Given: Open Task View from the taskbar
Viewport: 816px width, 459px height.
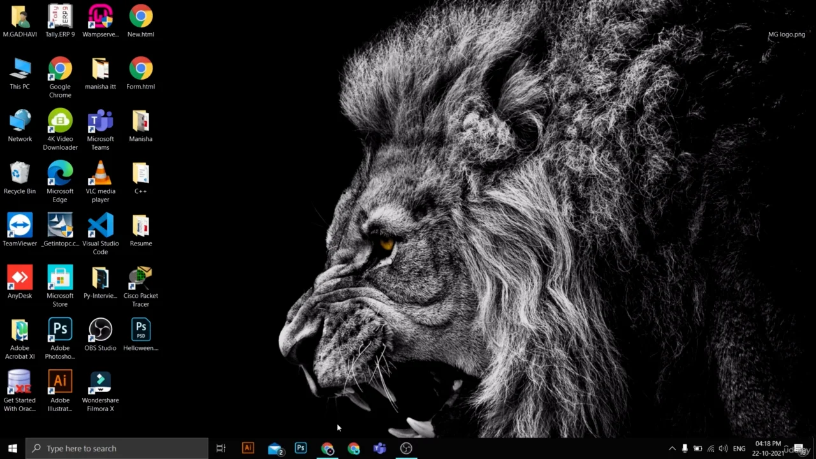Looking at the screenshot, I should 221,448.
